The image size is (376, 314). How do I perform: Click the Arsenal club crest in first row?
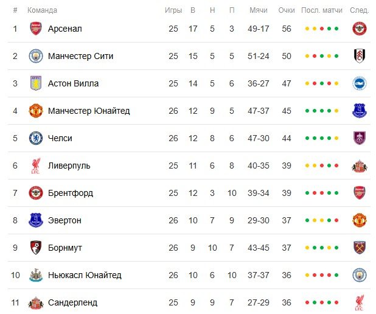point(36,29)
